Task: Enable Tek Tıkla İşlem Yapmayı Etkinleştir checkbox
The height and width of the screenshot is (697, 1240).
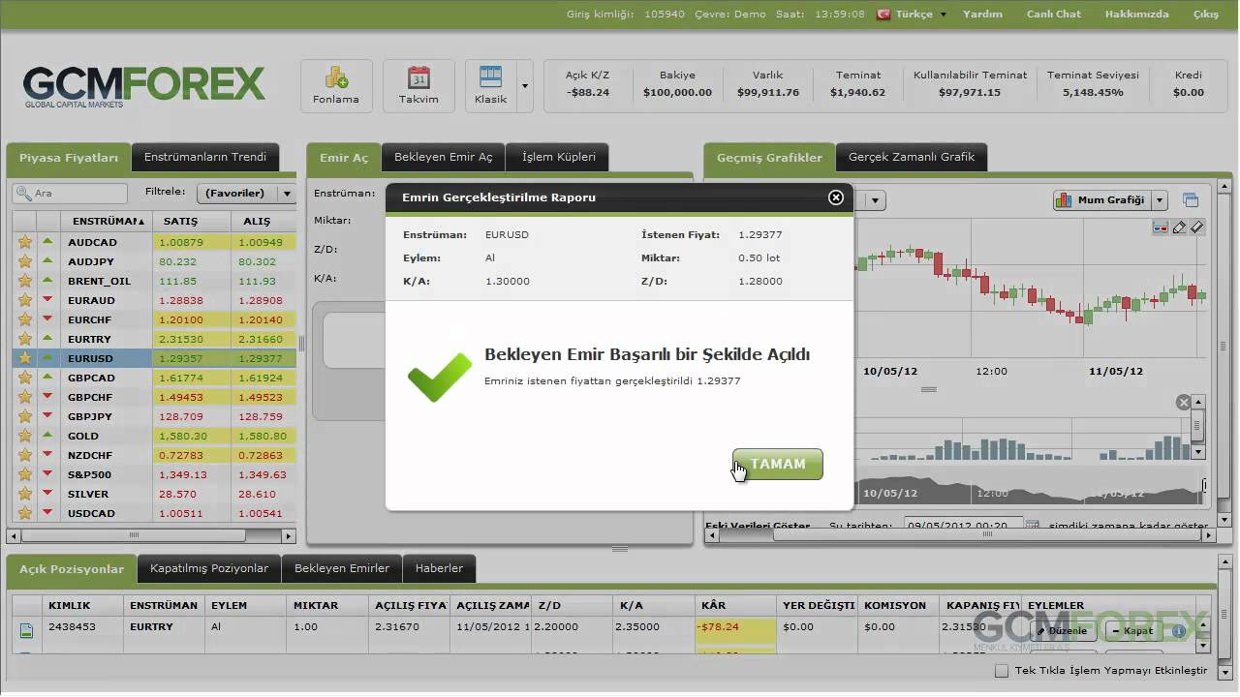Action: (1002, 671)
